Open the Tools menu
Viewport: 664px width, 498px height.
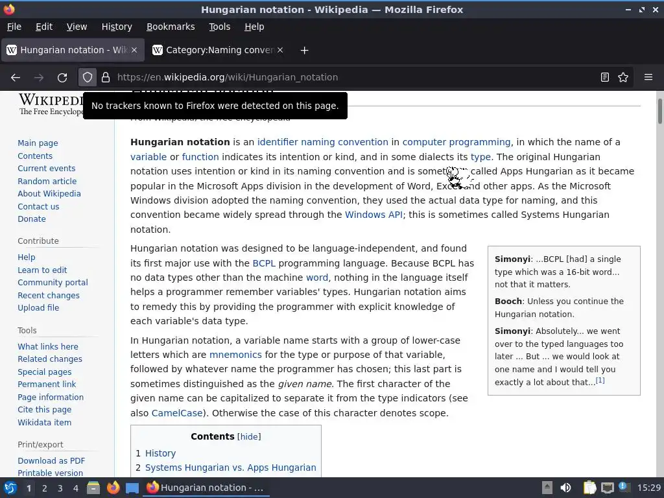[219, 27]
